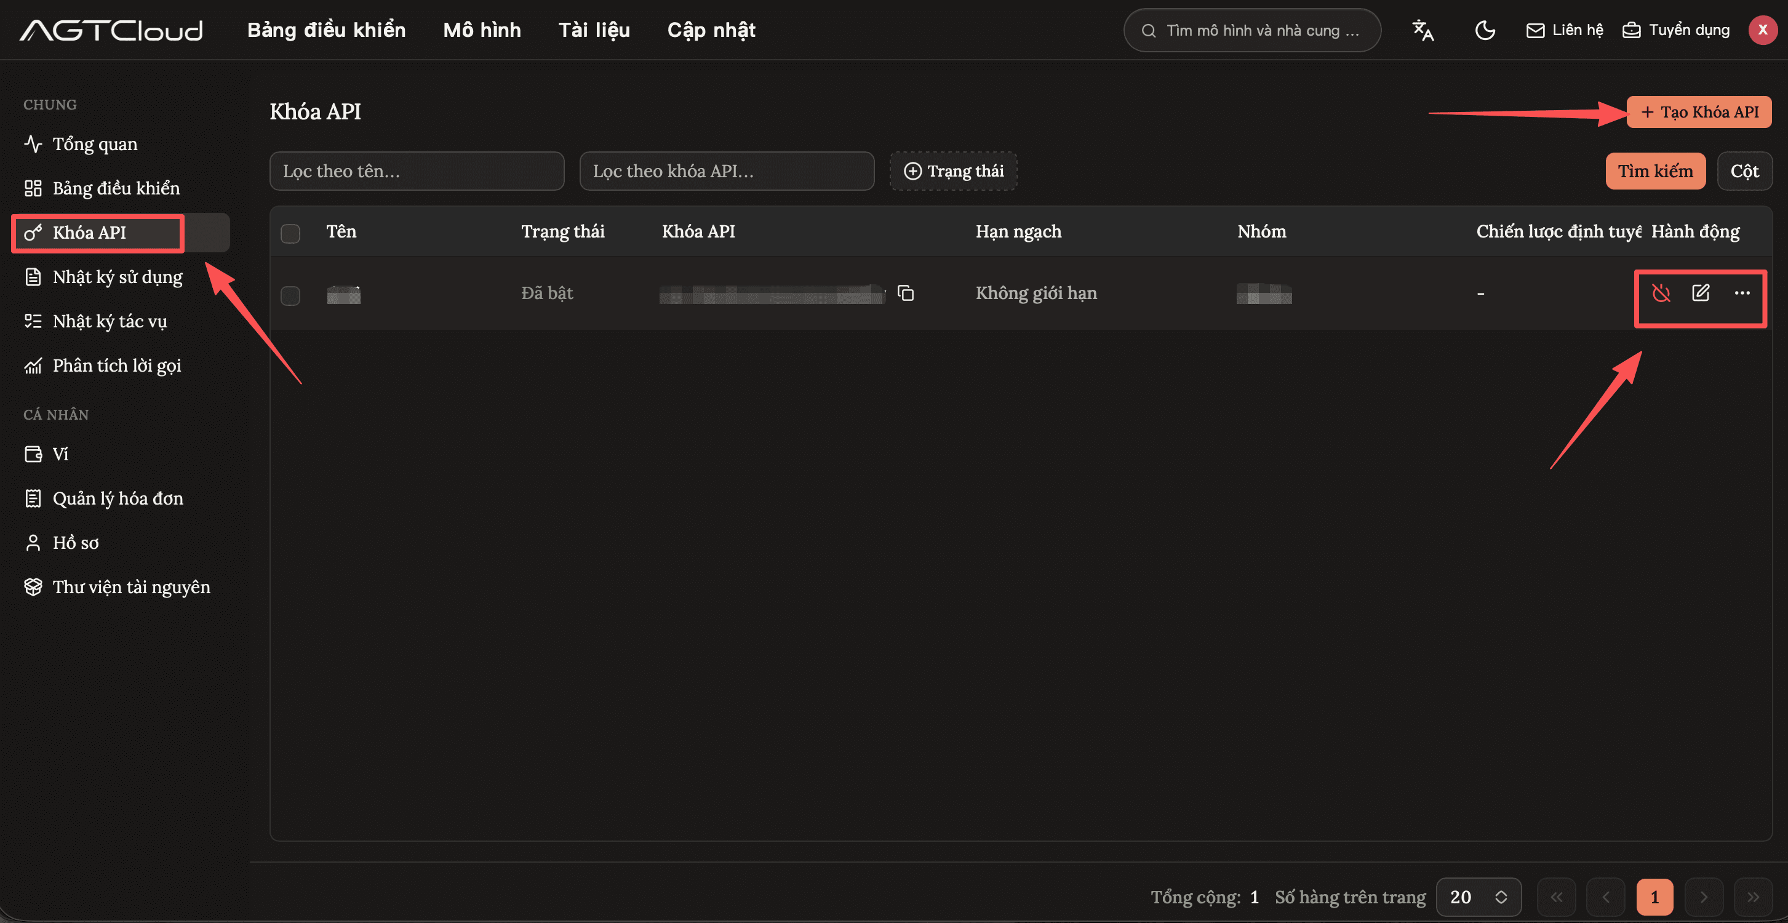Go to the previous page arrow

1606,897
